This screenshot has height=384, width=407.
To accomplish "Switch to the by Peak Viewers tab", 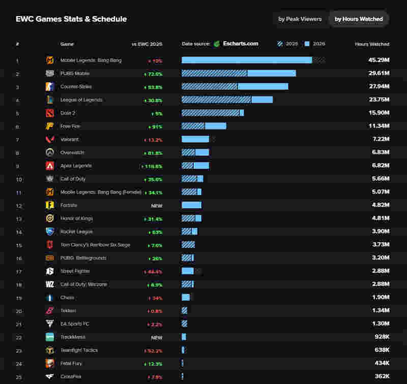I will (300, 19).
